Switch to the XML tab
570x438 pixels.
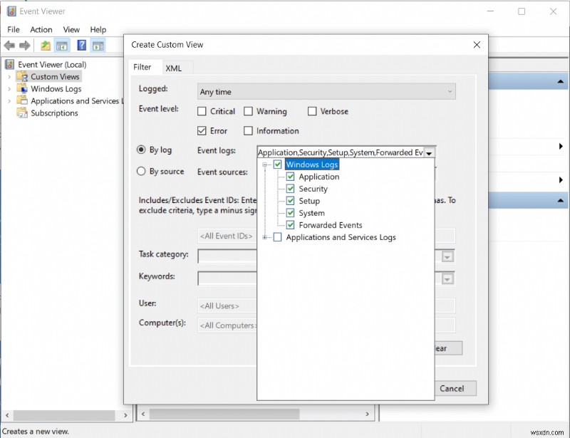pos(173,68)
